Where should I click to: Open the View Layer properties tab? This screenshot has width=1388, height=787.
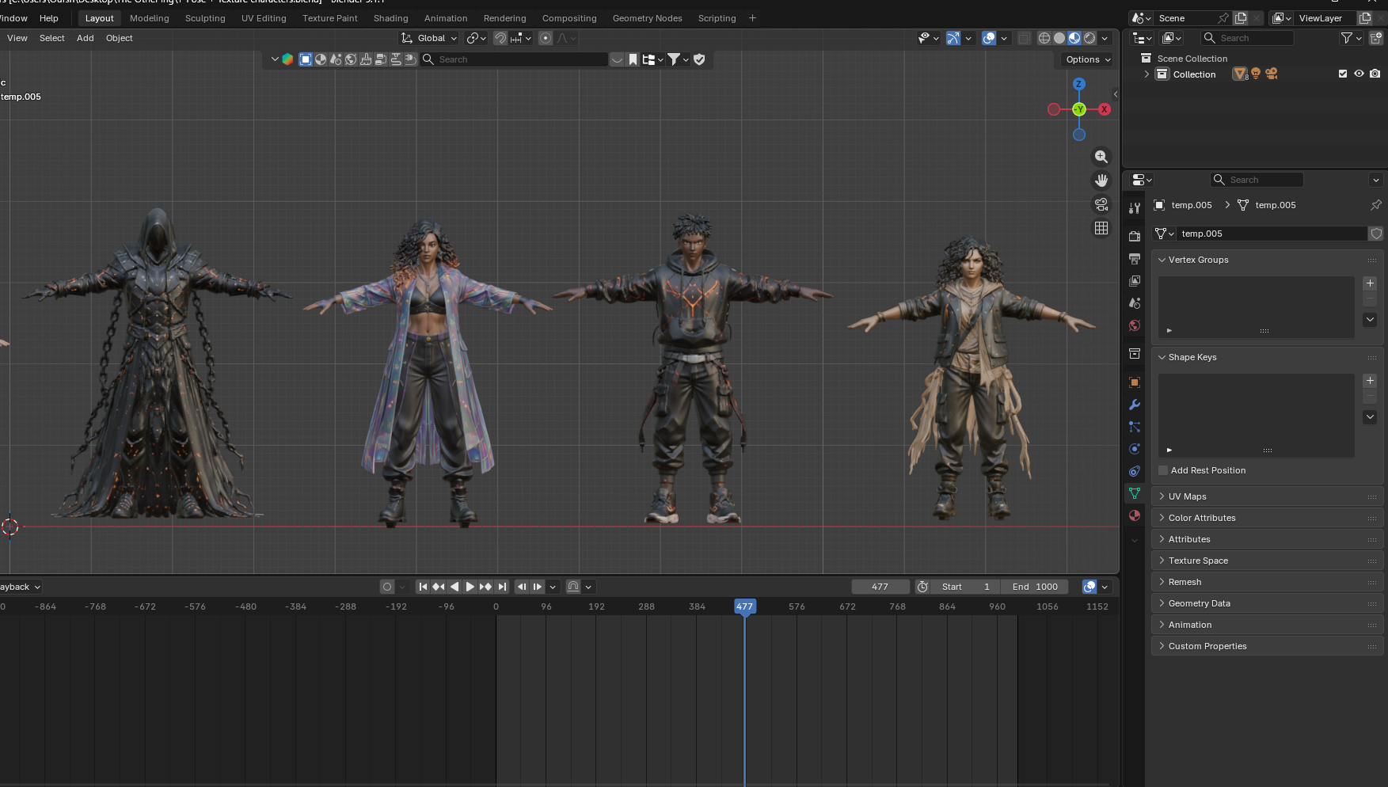click(x=1135, y=281)
